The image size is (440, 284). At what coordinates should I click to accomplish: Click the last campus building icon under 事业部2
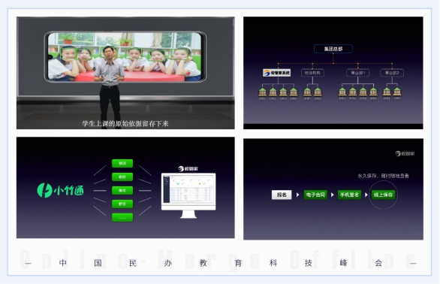pyautogui.click(x=397, y=92)
